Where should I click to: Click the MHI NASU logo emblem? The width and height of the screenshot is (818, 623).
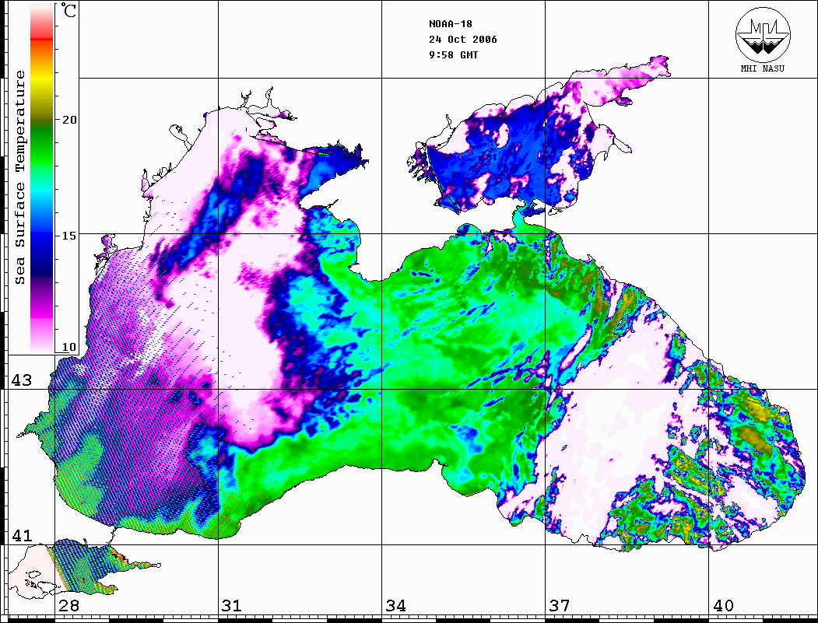[763, 34]
